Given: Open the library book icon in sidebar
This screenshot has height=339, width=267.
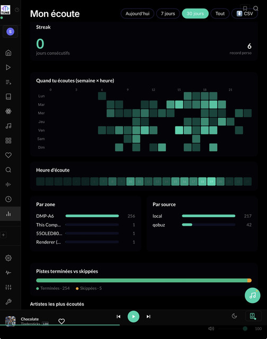Looking at the screenshot, I should pyautogui.click(x=8, y=96).
